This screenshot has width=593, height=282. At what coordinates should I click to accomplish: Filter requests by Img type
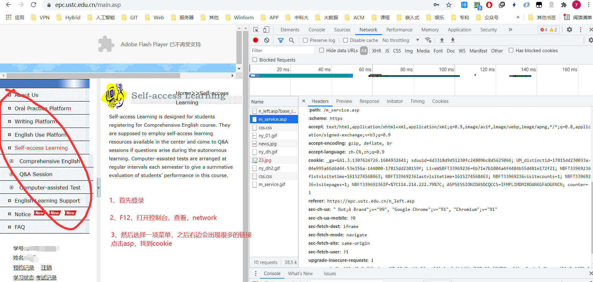409,51
